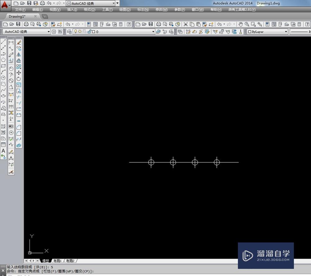Click Save in the quick access toolbar
Screen dimensions: 311x276
point(29,3)
